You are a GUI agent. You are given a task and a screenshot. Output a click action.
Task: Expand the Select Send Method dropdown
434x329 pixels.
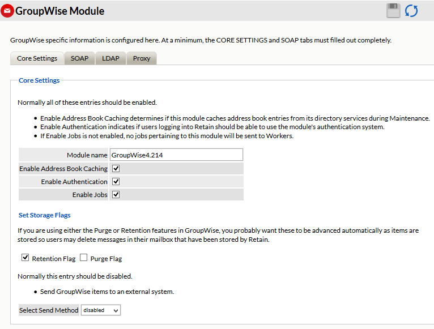pyautogui.click(x=101, y=310)
